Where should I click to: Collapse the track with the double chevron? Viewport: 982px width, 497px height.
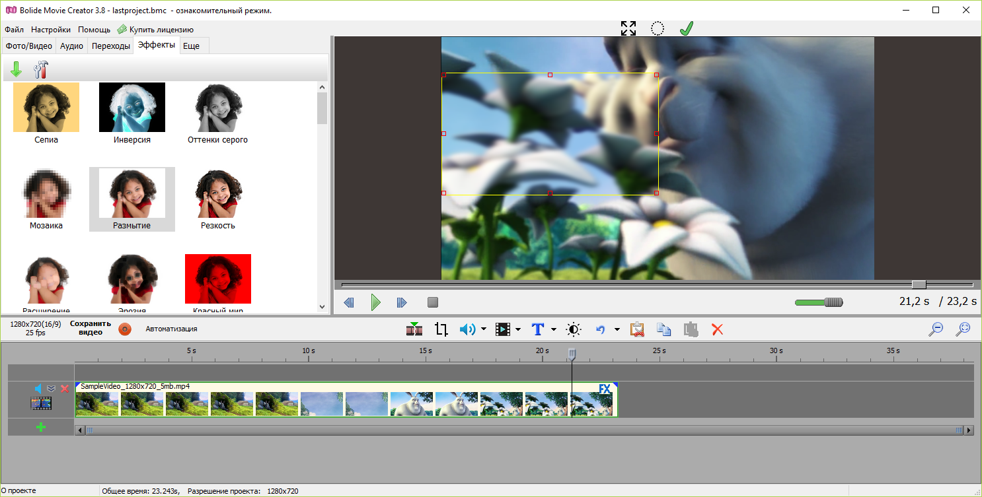pos(51,388)
